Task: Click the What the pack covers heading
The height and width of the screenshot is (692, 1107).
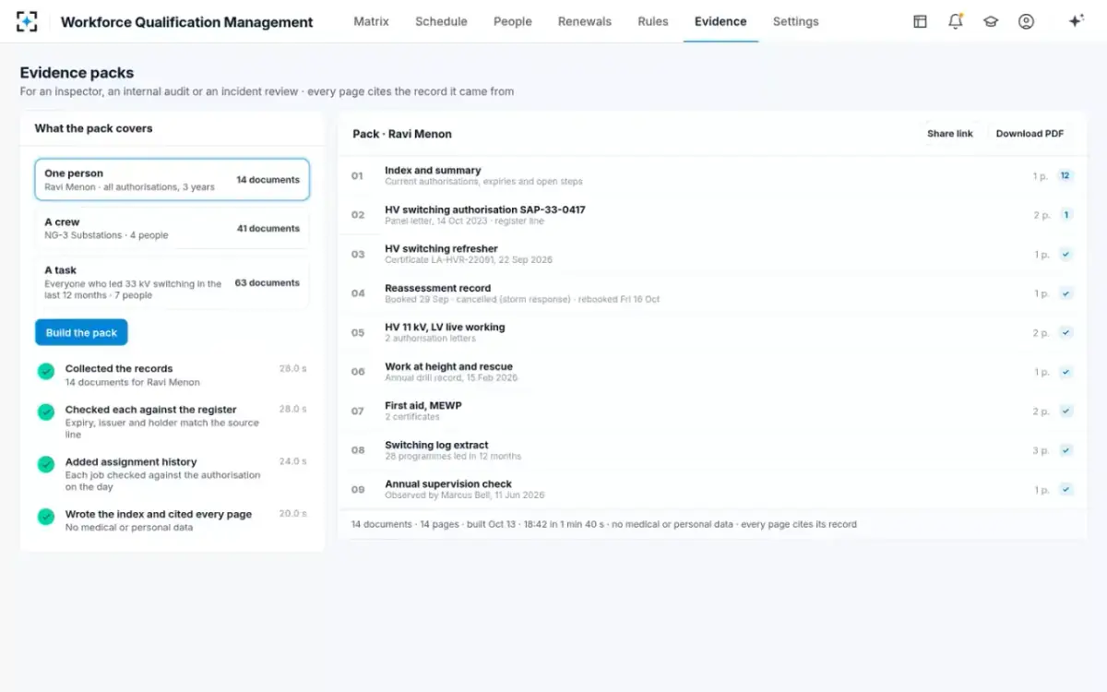Action: pyautogui.click(x=93, y=128)
